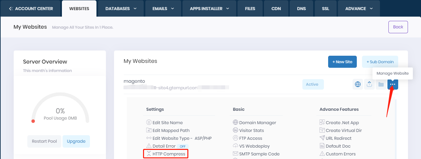Click the three-dots Manage Website button

[x=393, y=84]
